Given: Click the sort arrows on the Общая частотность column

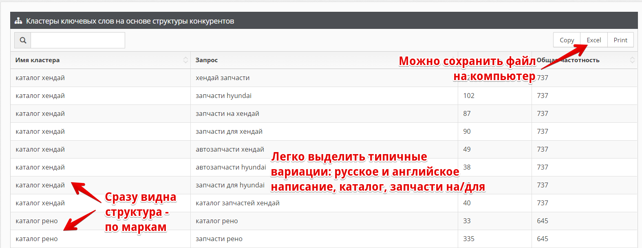Looking at the screenshot, I should pyautogui.click(x=632, y=60).
